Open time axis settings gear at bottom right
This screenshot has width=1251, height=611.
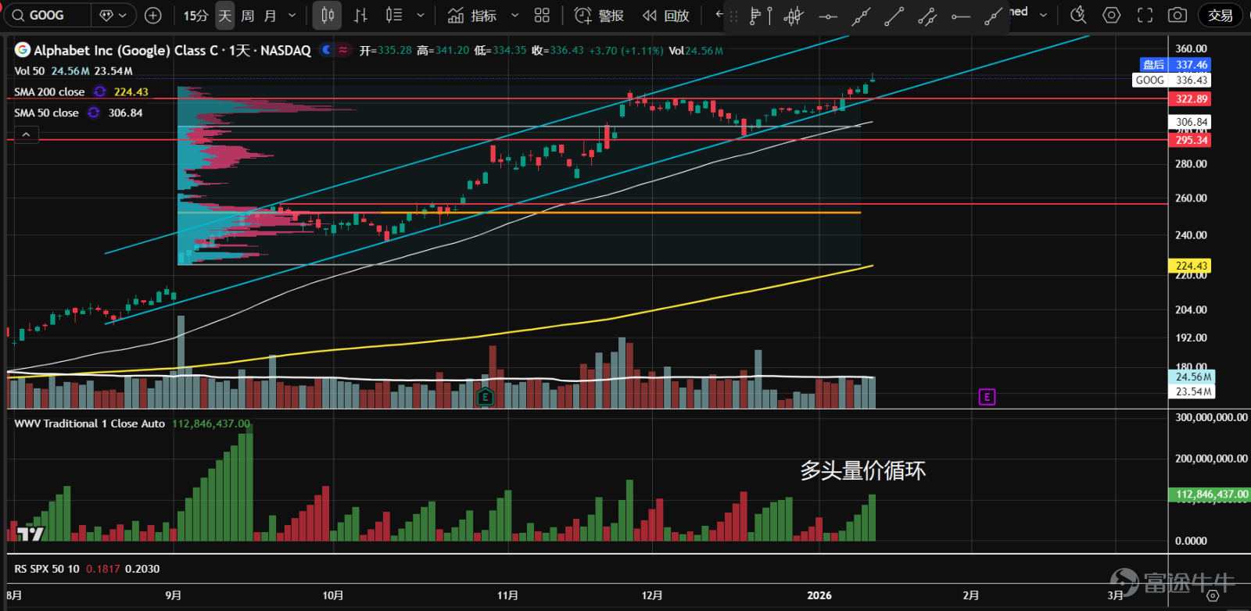tap(1213, 595)
